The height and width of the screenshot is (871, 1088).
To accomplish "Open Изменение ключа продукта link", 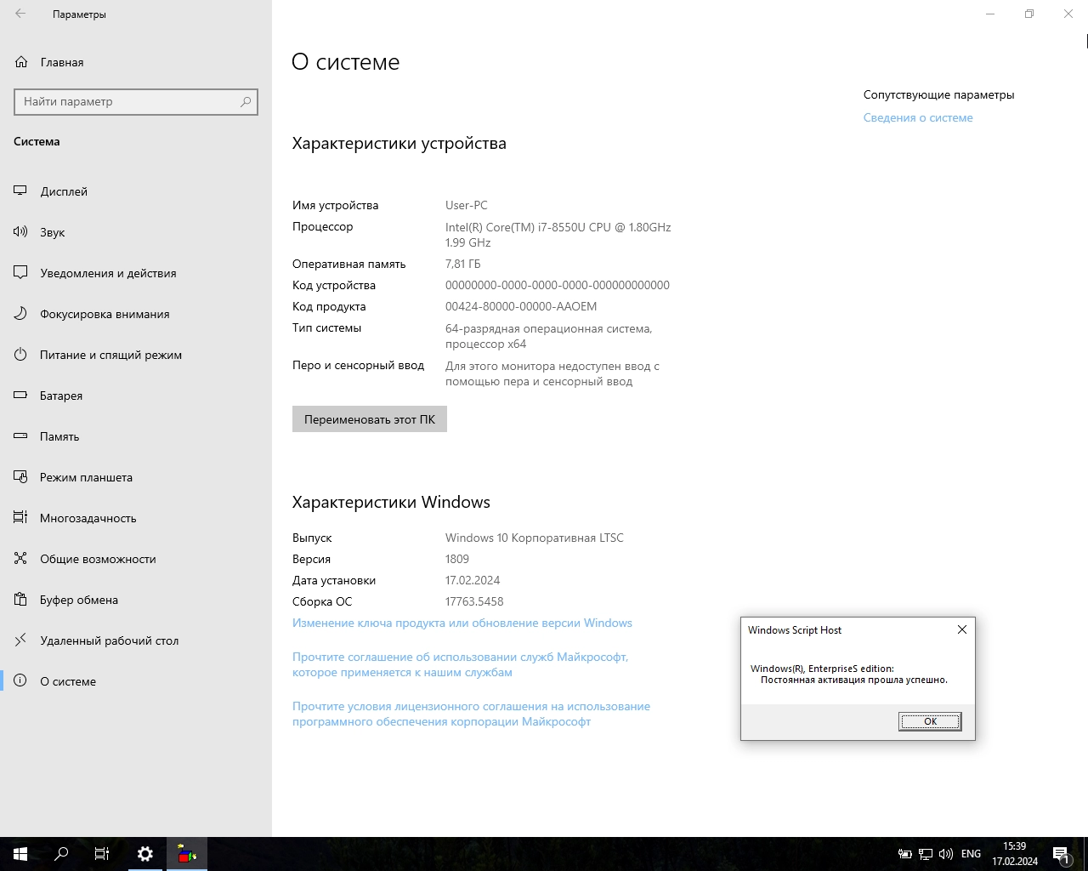I will tap(462, 623).
